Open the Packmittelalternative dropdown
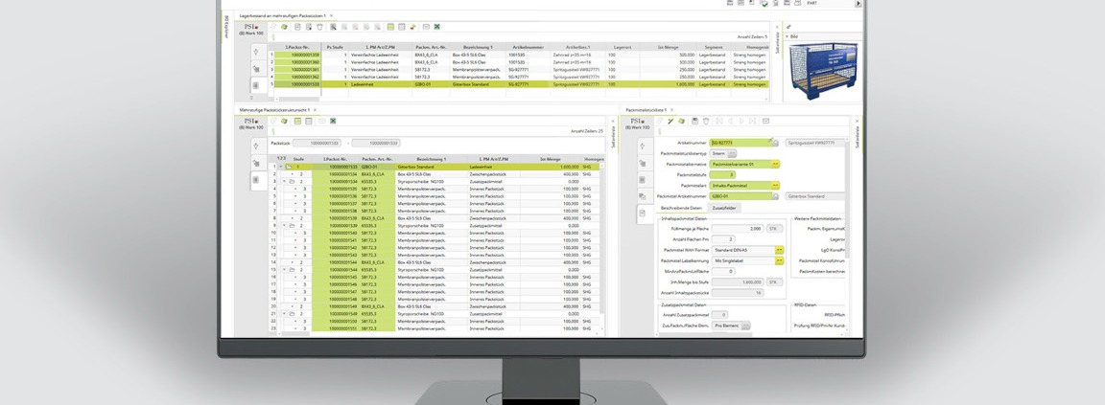Screen dimensions: 1105x405 point(776,164)
